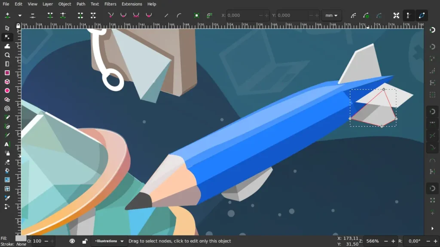Open the Path menu
The image size is (440, 247).
click(81, 4)
